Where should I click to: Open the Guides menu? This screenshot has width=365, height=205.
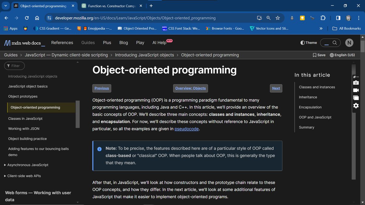click(88, 43)
